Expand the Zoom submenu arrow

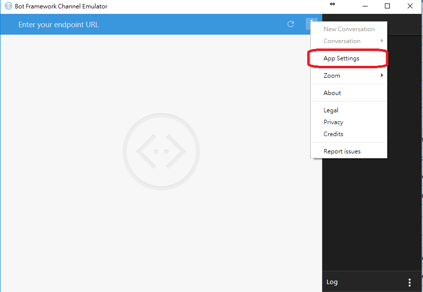click(382, 75)
